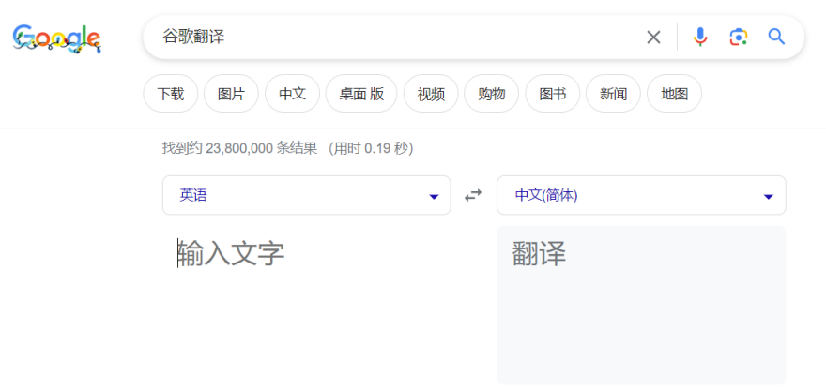Click the 桌面版 filter chip
Viewport: 826px width, 391px height.
[361, 94]
